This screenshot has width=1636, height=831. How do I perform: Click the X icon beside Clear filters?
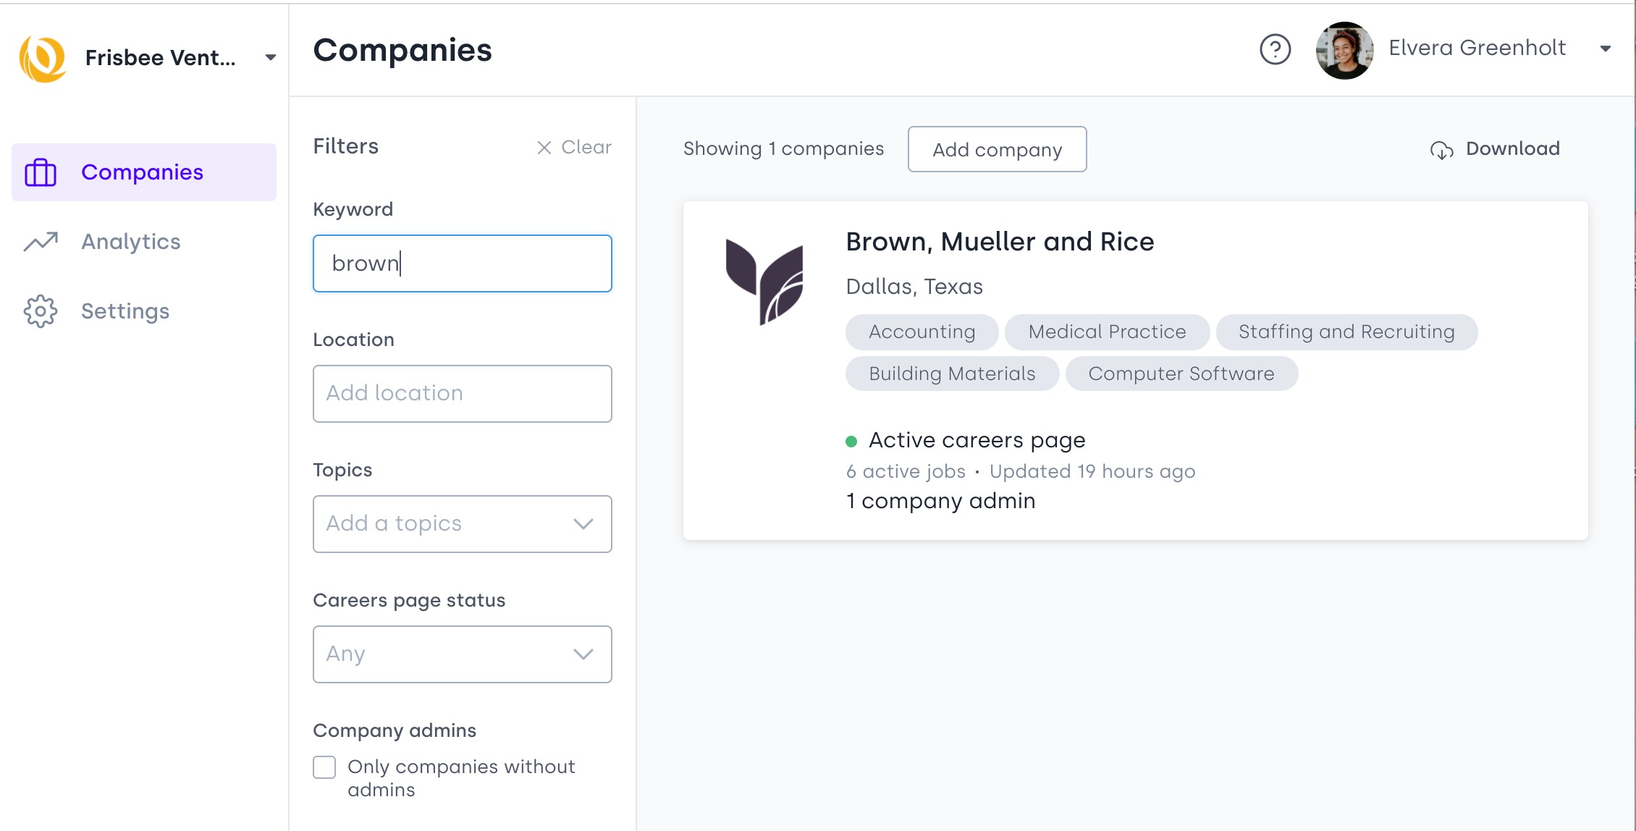click(544, 148)
